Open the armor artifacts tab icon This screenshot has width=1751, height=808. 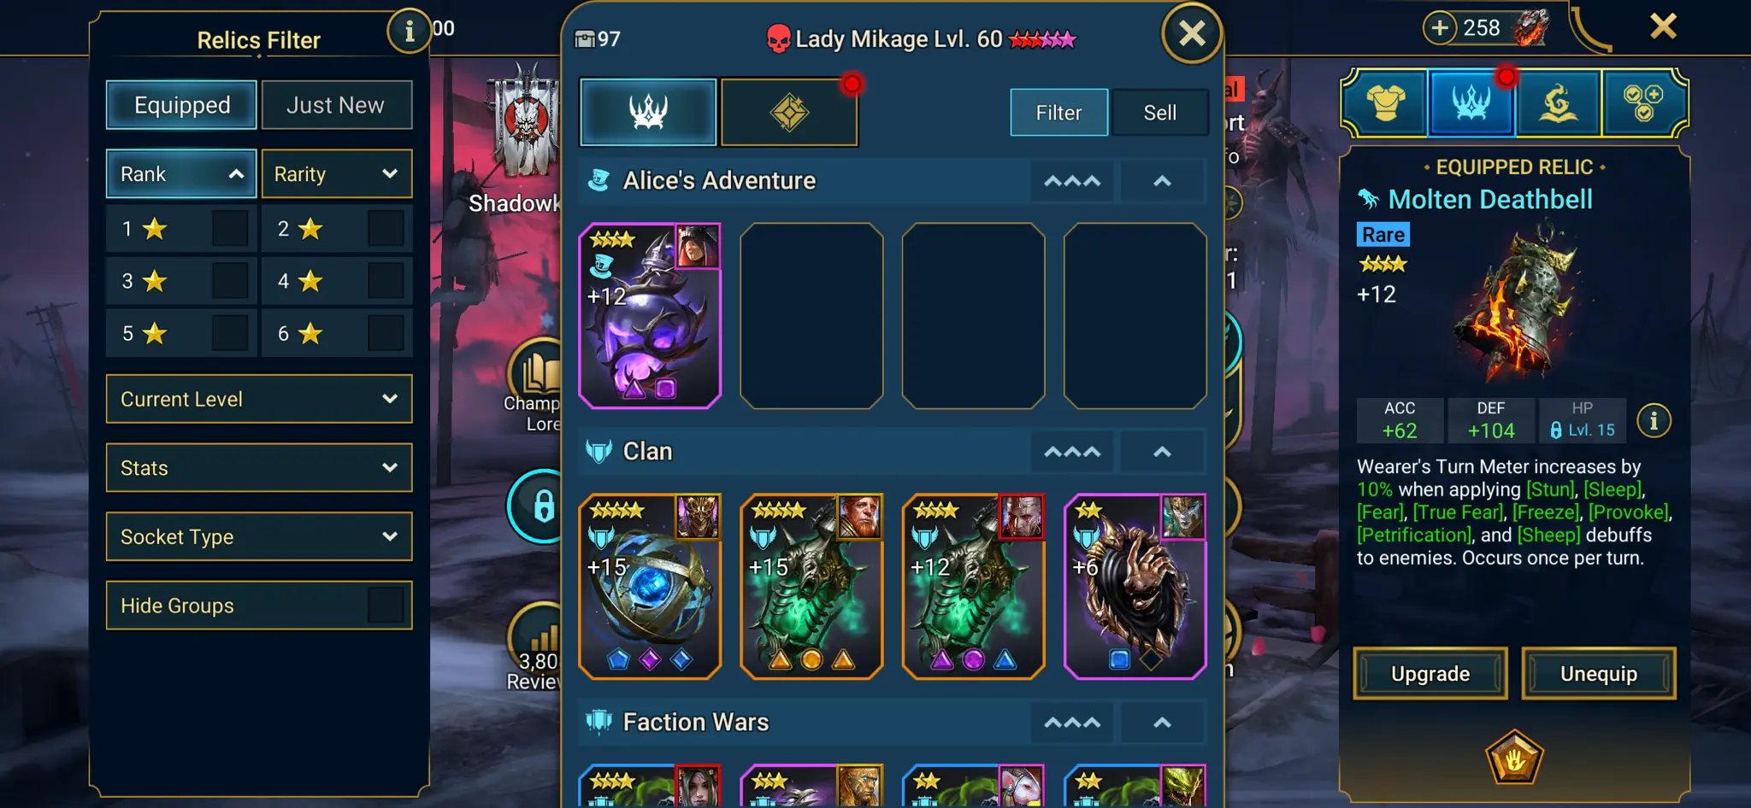[1386, 103]
